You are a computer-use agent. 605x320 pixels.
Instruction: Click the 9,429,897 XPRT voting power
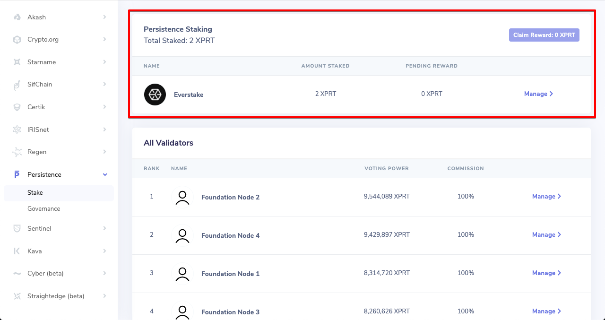pos(387,234)
